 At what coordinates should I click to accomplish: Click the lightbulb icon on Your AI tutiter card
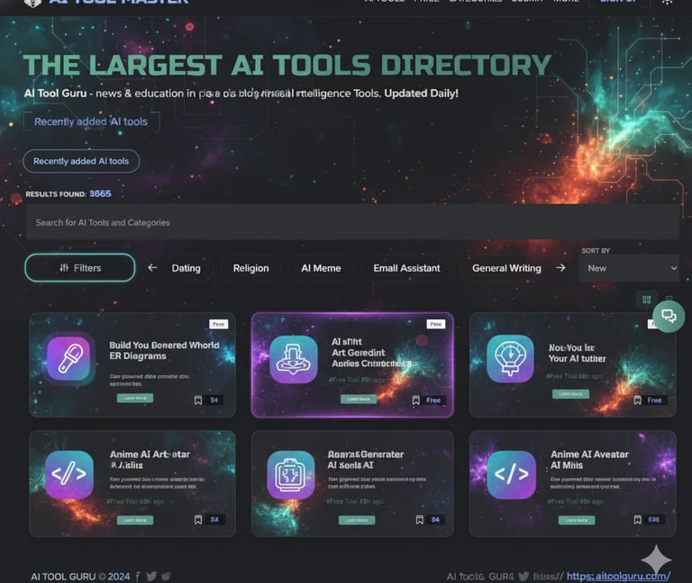pyautogui.click(x=510, y=358)
